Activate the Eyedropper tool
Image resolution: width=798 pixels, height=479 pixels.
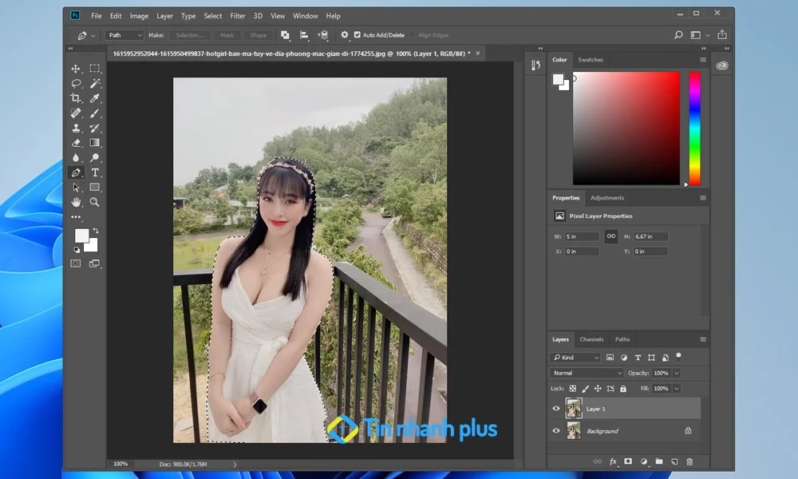pyautogui.click(x=95, y=98)
